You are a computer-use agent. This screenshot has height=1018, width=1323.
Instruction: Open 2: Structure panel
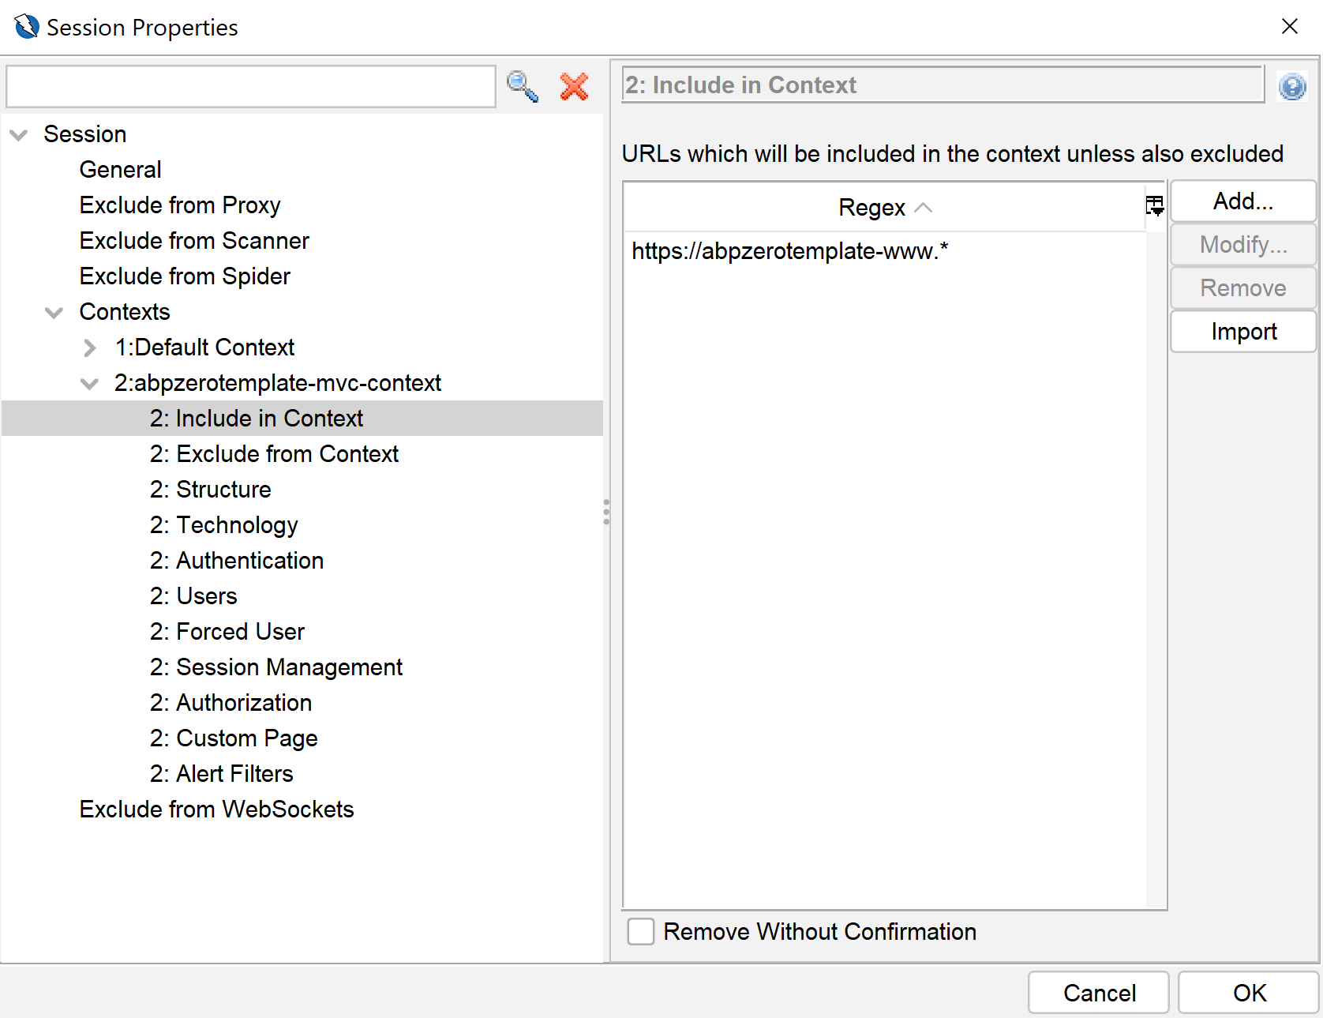[210, 490]
